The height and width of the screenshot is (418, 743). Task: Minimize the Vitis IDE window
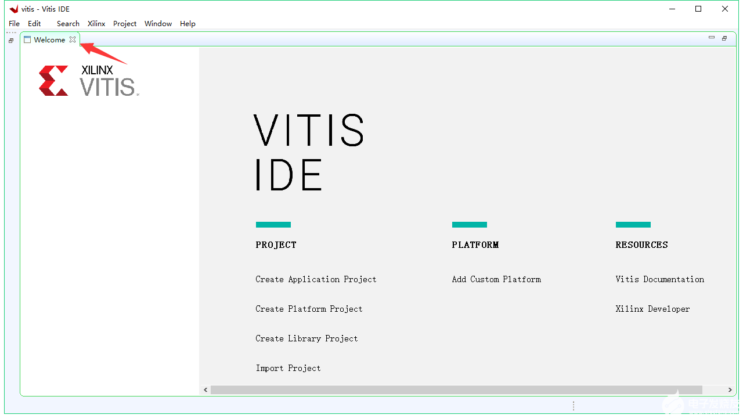(x=672, y=9)
